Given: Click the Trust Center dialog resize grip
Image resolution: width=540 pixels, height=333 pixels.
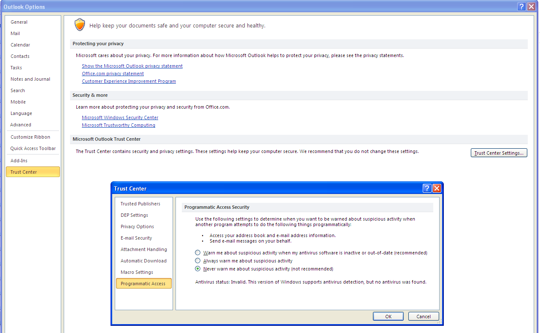Looking at the screenshot, I should 440,322.
